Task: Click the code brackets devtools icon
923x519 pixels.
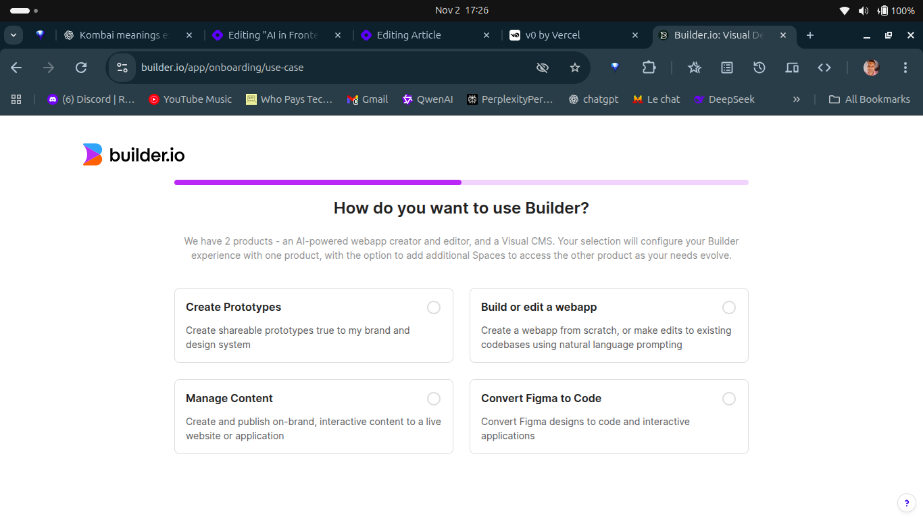Action: click(824, 68)
